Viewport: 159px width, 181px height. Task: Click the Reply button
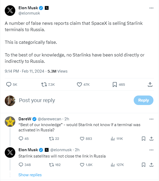pos(143,100)
